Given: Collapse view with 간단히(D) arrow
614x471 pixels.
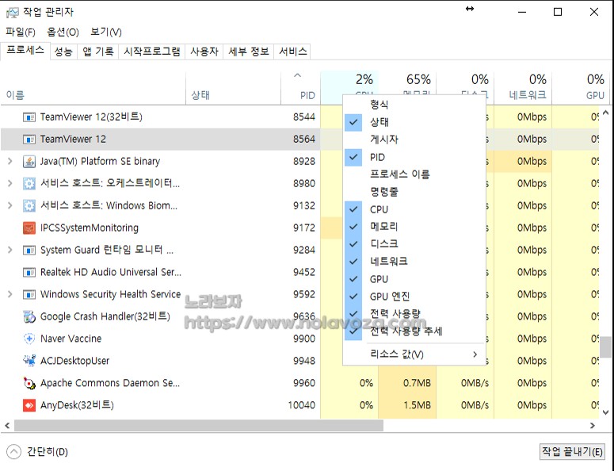Looking at the screenshot, I should coord(13,451).
